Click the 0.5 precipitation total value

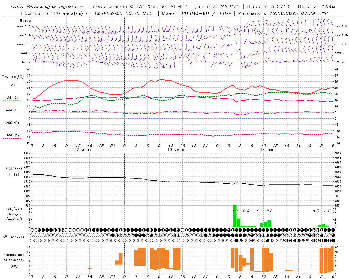tap(316, 211)
